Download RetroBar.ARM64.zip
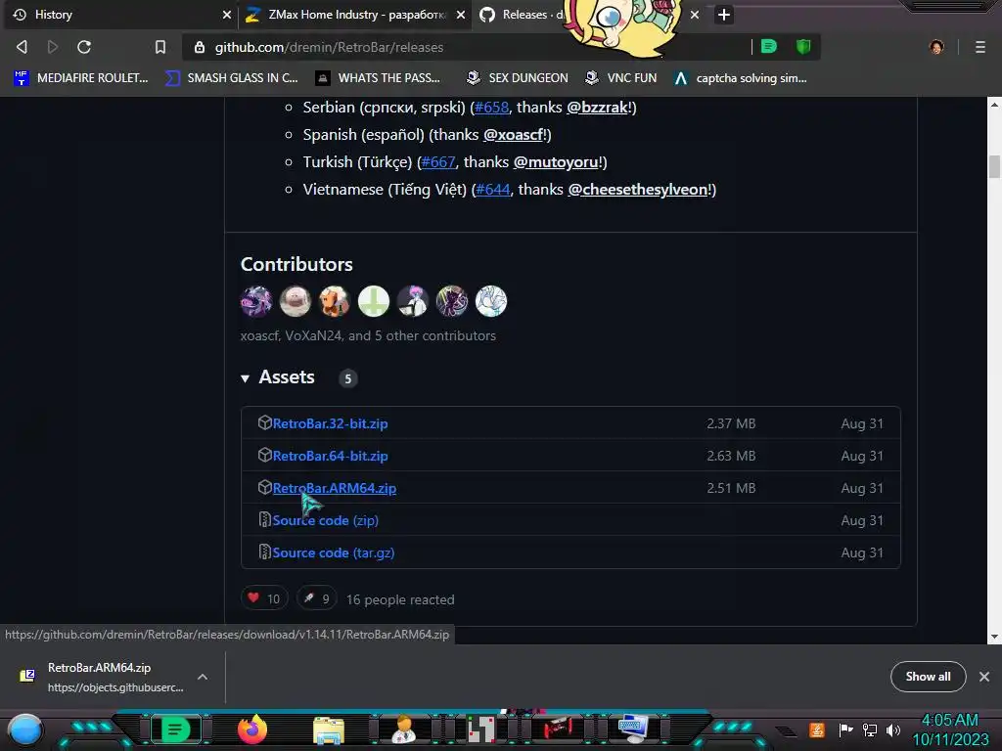The height and width of the screenshot is (751, 1002). 335,488
